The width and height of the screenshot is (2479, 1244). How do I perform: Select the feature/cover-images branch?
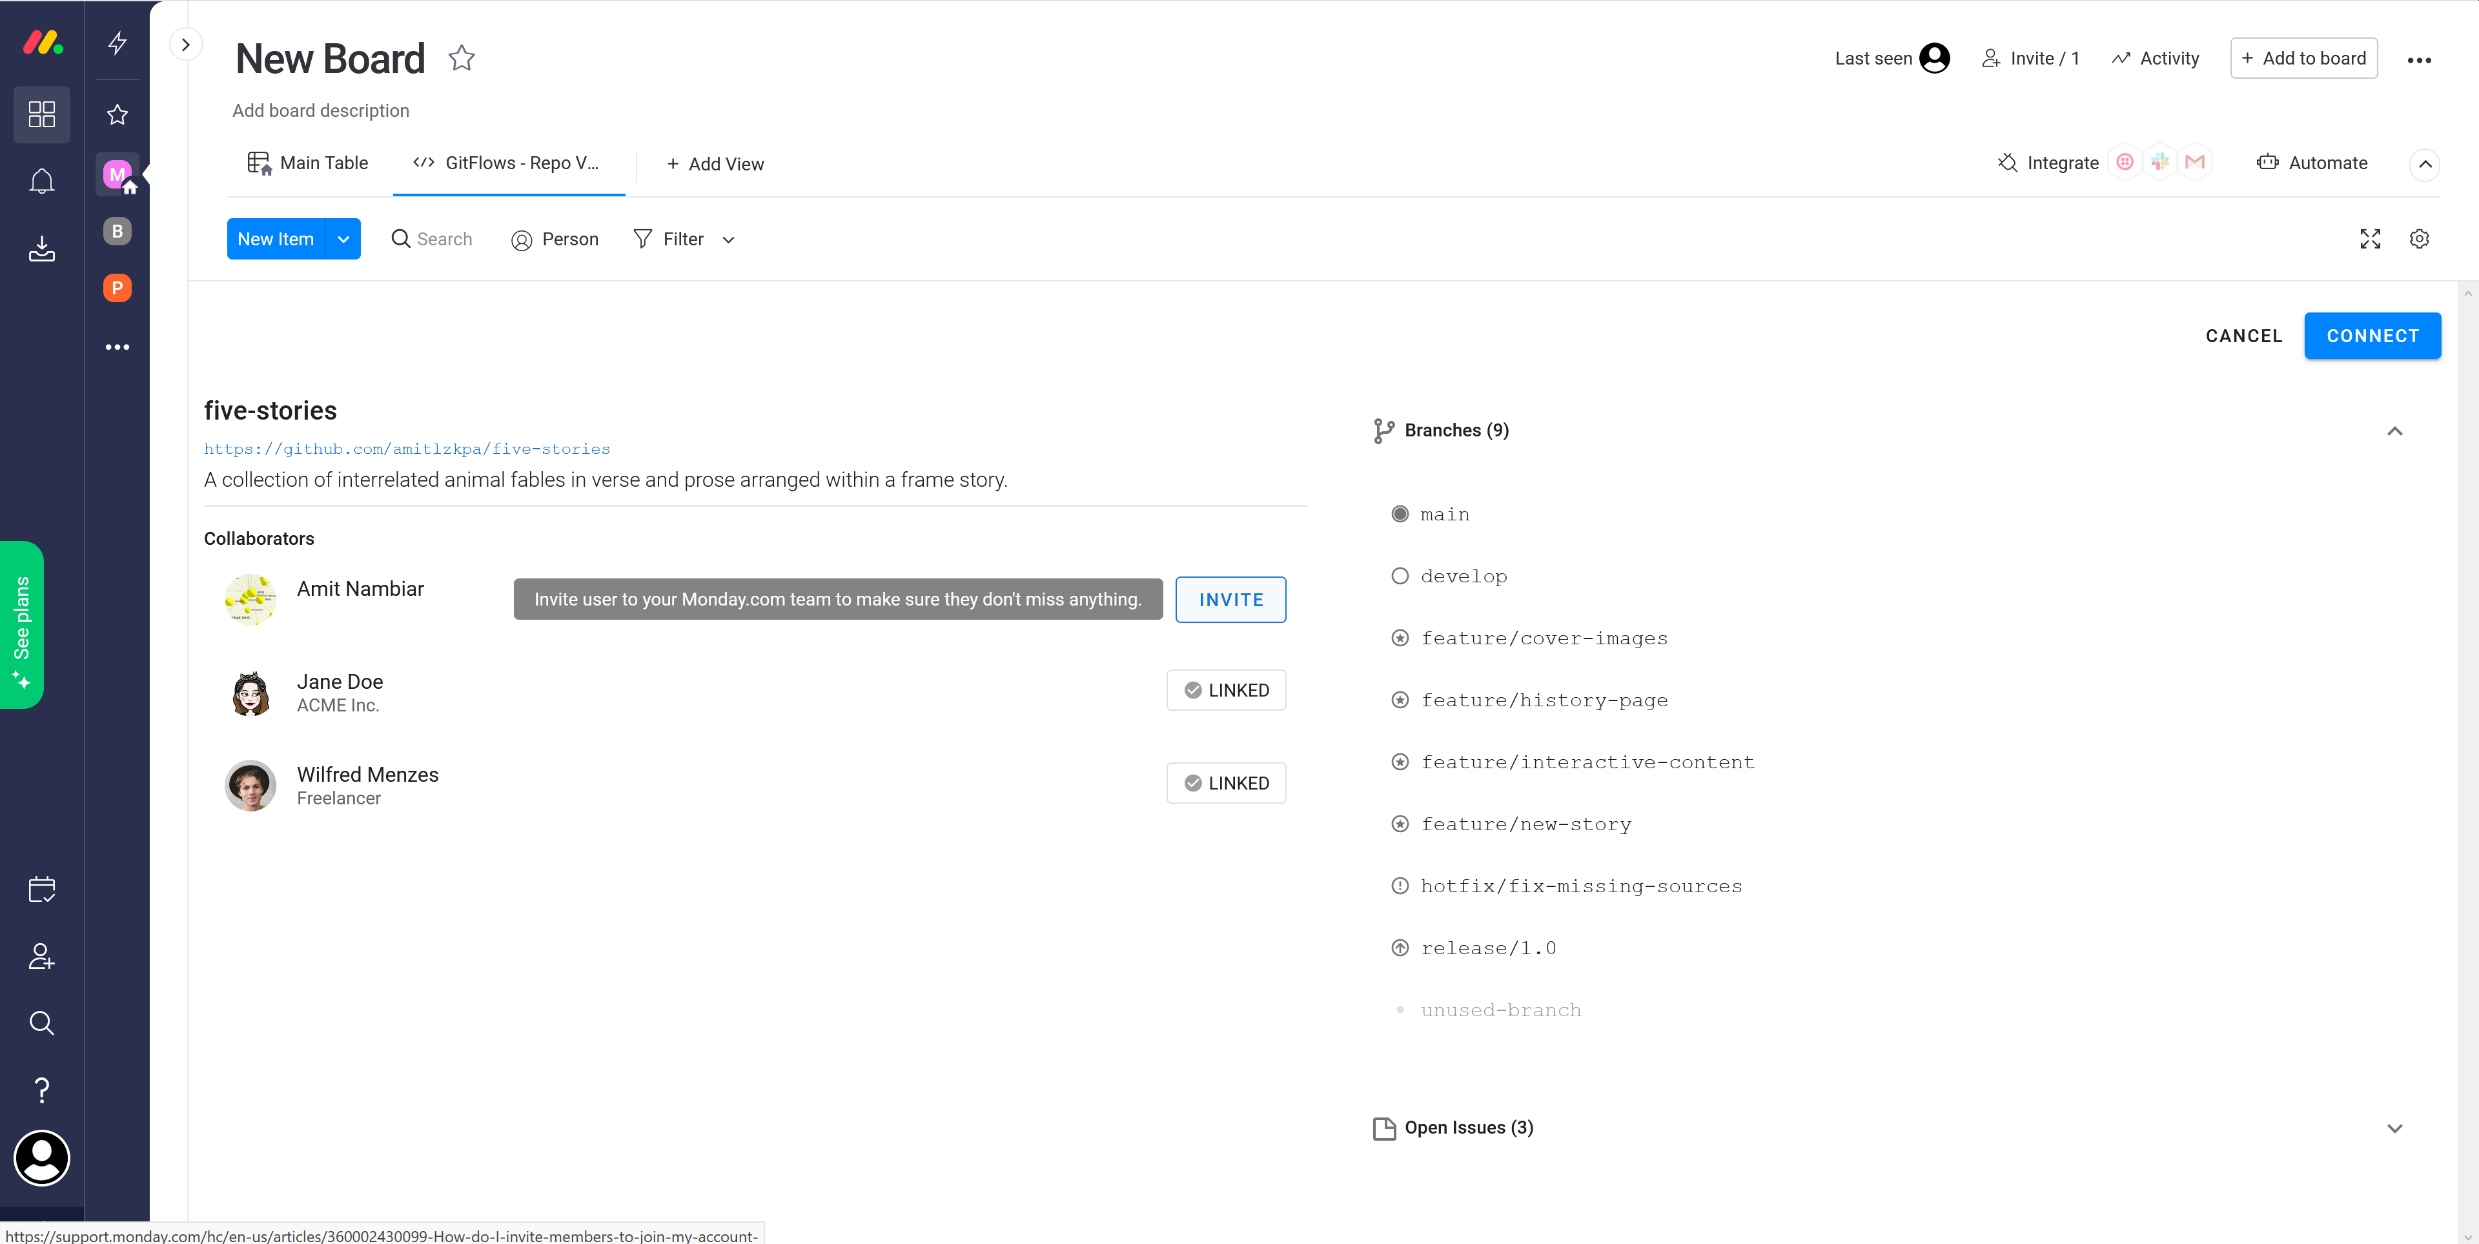tap(1543, 639)
